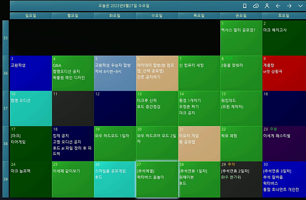Click 킹저 공지 entry on day 18
The height and width of the screenshot is (200, 306).
point(61,136)
